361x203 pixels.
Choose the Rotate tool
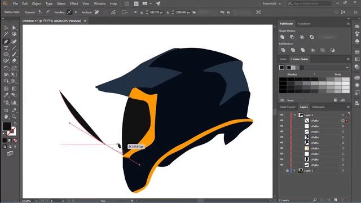pyautogui.click(x=6, y=68)
